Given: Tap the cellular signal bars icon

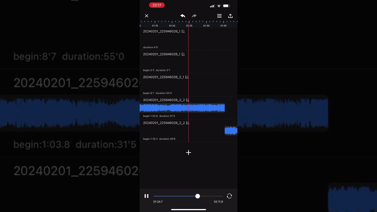Looking at the screenshot, I should point(212,6).
